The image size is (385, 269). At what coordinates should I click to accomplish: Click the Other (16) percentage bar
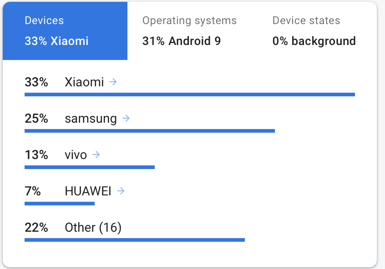coord(135,239)
